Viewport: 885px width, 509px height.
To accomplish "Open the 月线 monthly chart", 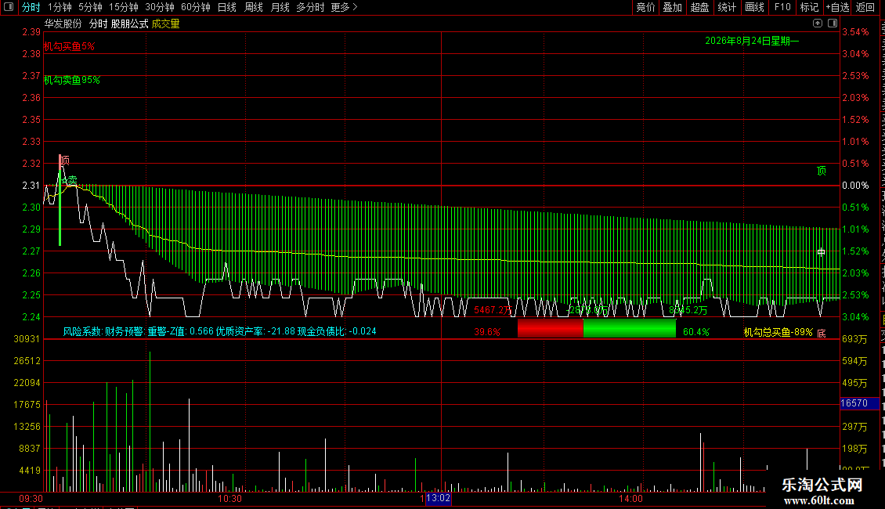I will tap(280, 7).
